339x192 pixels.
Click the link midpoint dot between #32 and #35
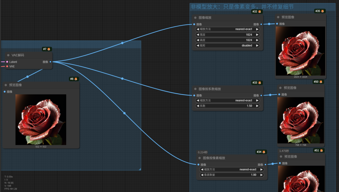pyautogui.click(x=269, y=24)
